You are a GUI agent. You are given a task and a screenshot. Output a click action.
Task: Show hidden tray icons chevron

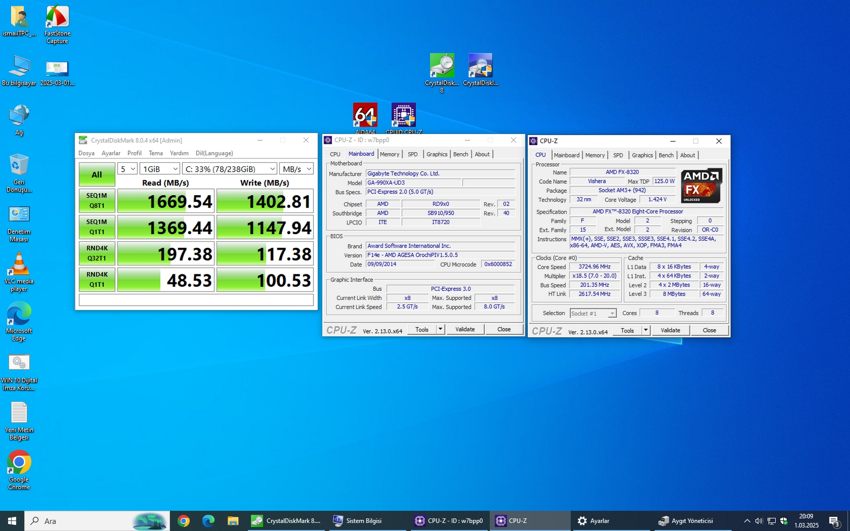pos(747,521)
